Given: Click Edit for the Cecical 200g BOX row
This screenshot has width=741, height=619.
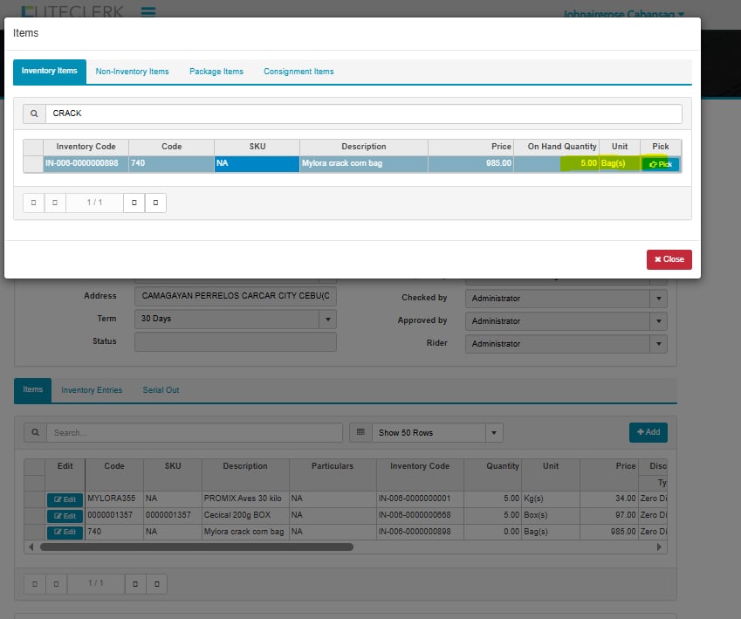Looking at the screenshot, I should tap(65, 516).
